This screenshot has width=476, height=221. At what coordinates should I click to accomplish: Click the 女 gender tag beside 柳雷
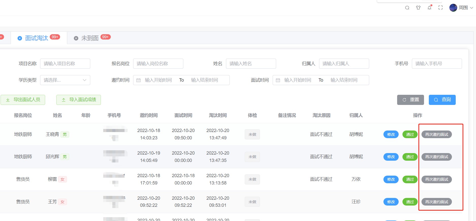click(x=62, y=179)
